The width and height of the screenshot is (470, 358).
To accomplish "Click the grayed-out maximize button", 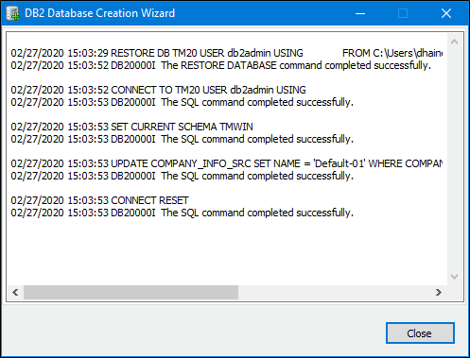I will point(403,13).
